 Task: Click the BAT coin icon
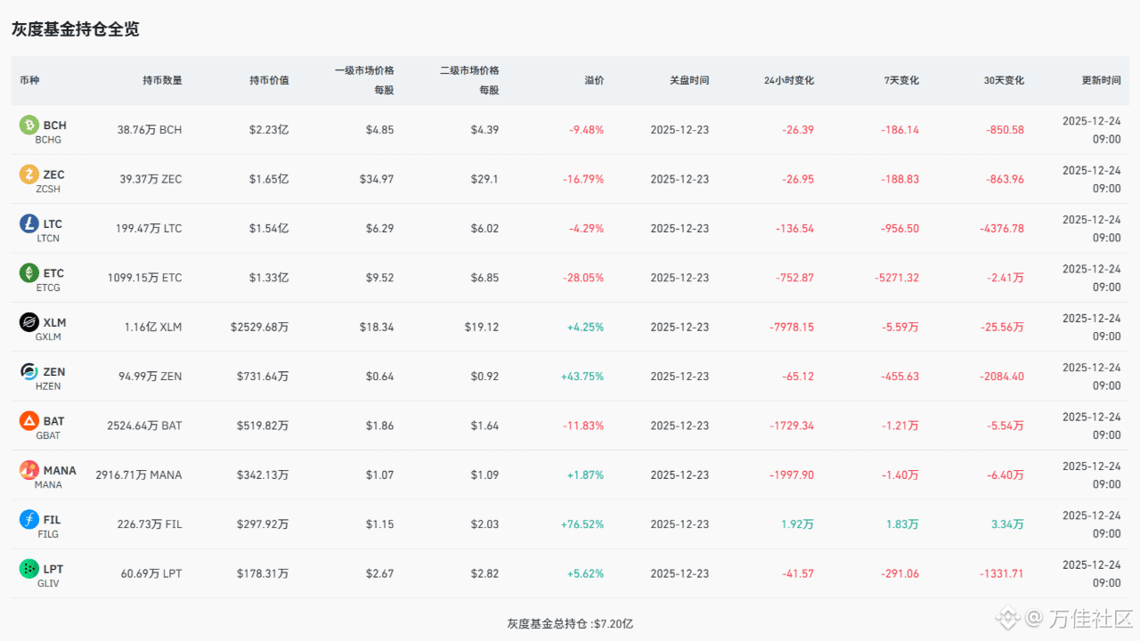coord(29,421)
